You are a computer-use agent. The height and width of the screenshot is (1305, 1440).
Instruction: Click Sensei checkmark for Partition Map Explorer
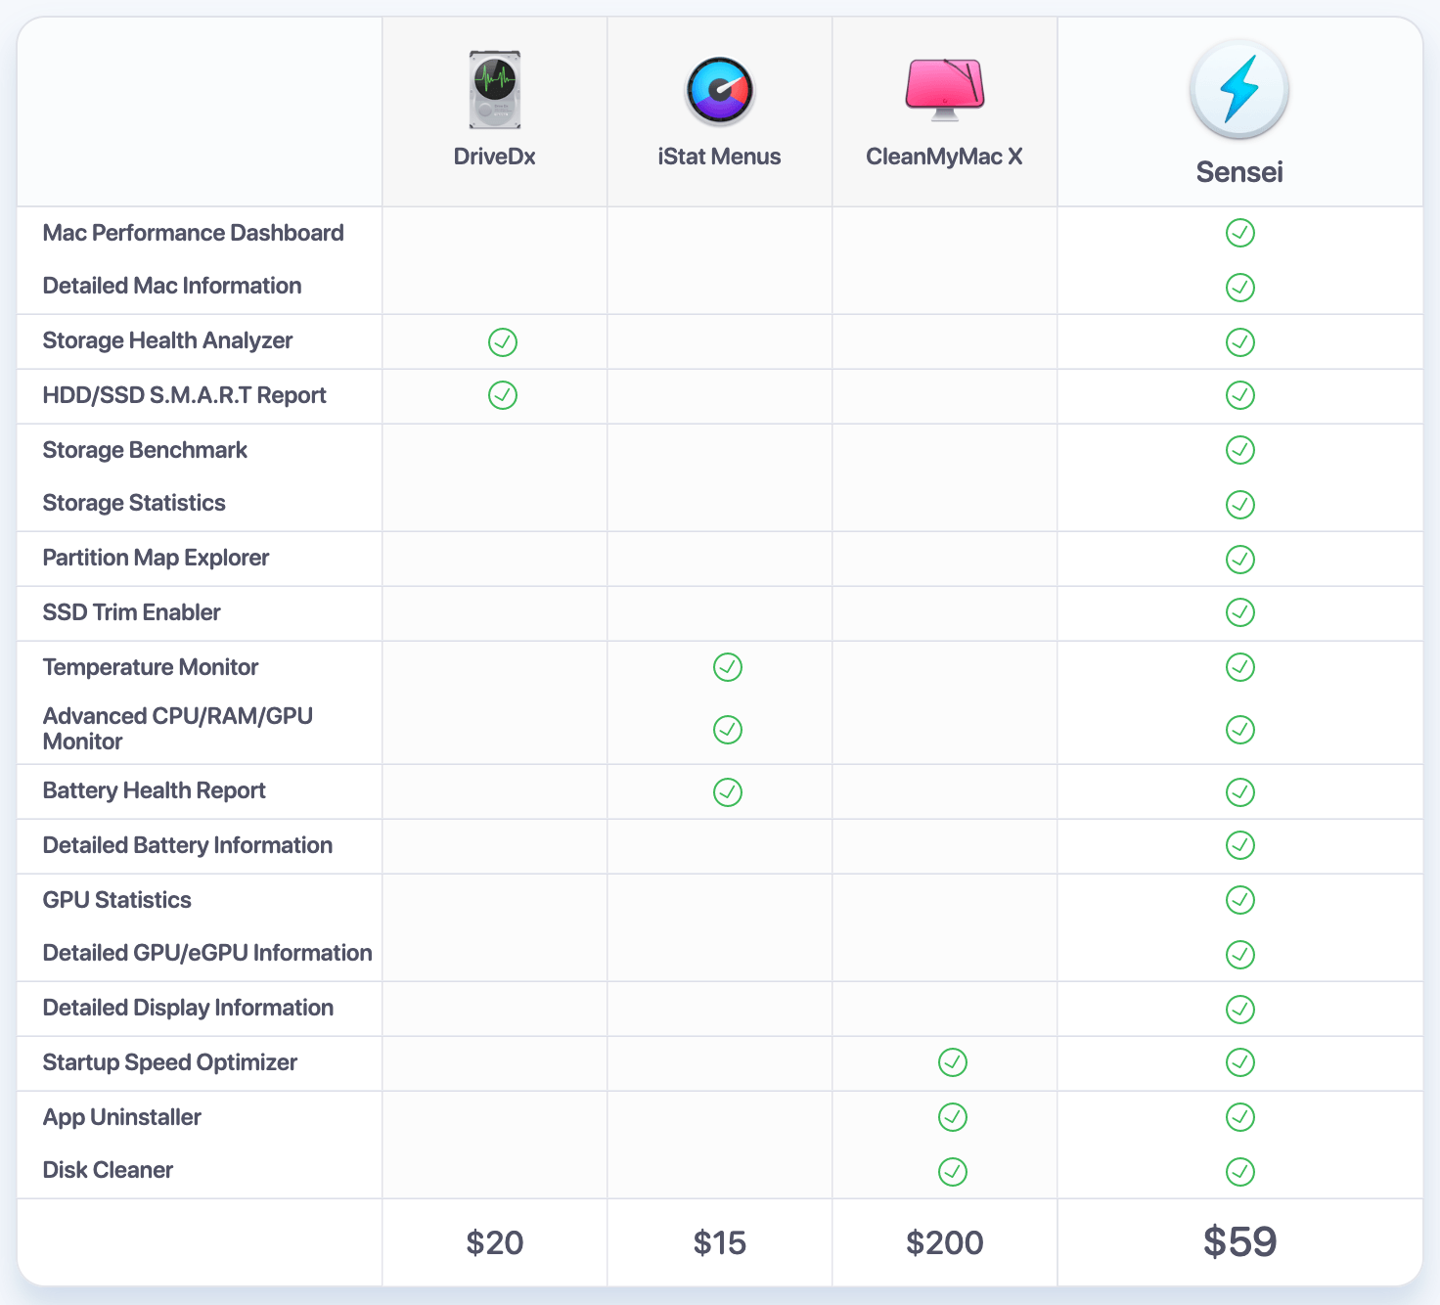click(1240, 560)
